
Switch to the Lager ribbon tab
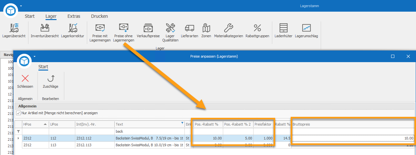[51, 16]
